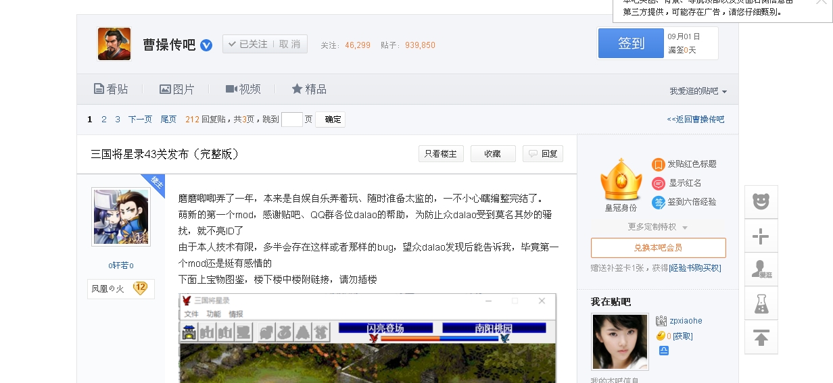Open the 功能 menu in game window

(214, 314)
